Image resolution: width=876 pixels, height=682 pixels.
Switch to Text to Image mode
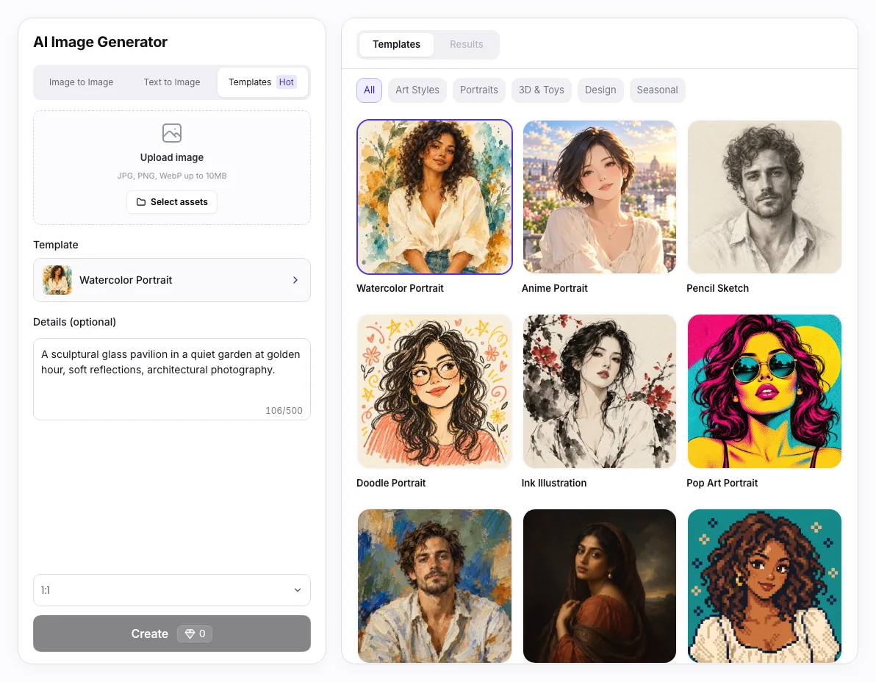coord(171,82)
